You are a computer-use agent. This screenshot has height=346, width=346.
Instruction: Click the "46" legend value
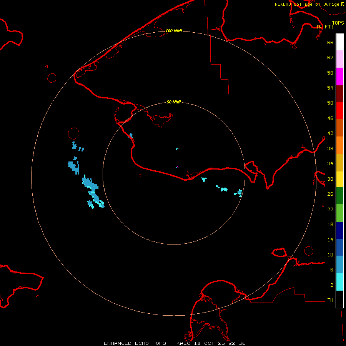(x=330, y=118)
